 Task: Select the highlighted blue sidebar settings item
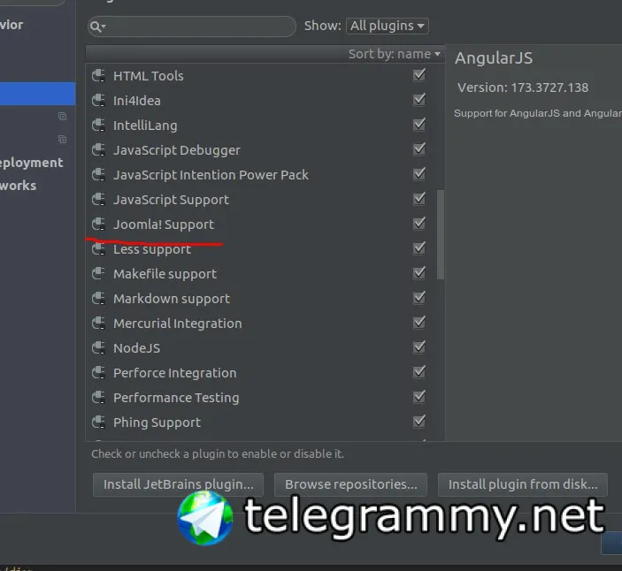pyautogui.click(x=38, y=94)
